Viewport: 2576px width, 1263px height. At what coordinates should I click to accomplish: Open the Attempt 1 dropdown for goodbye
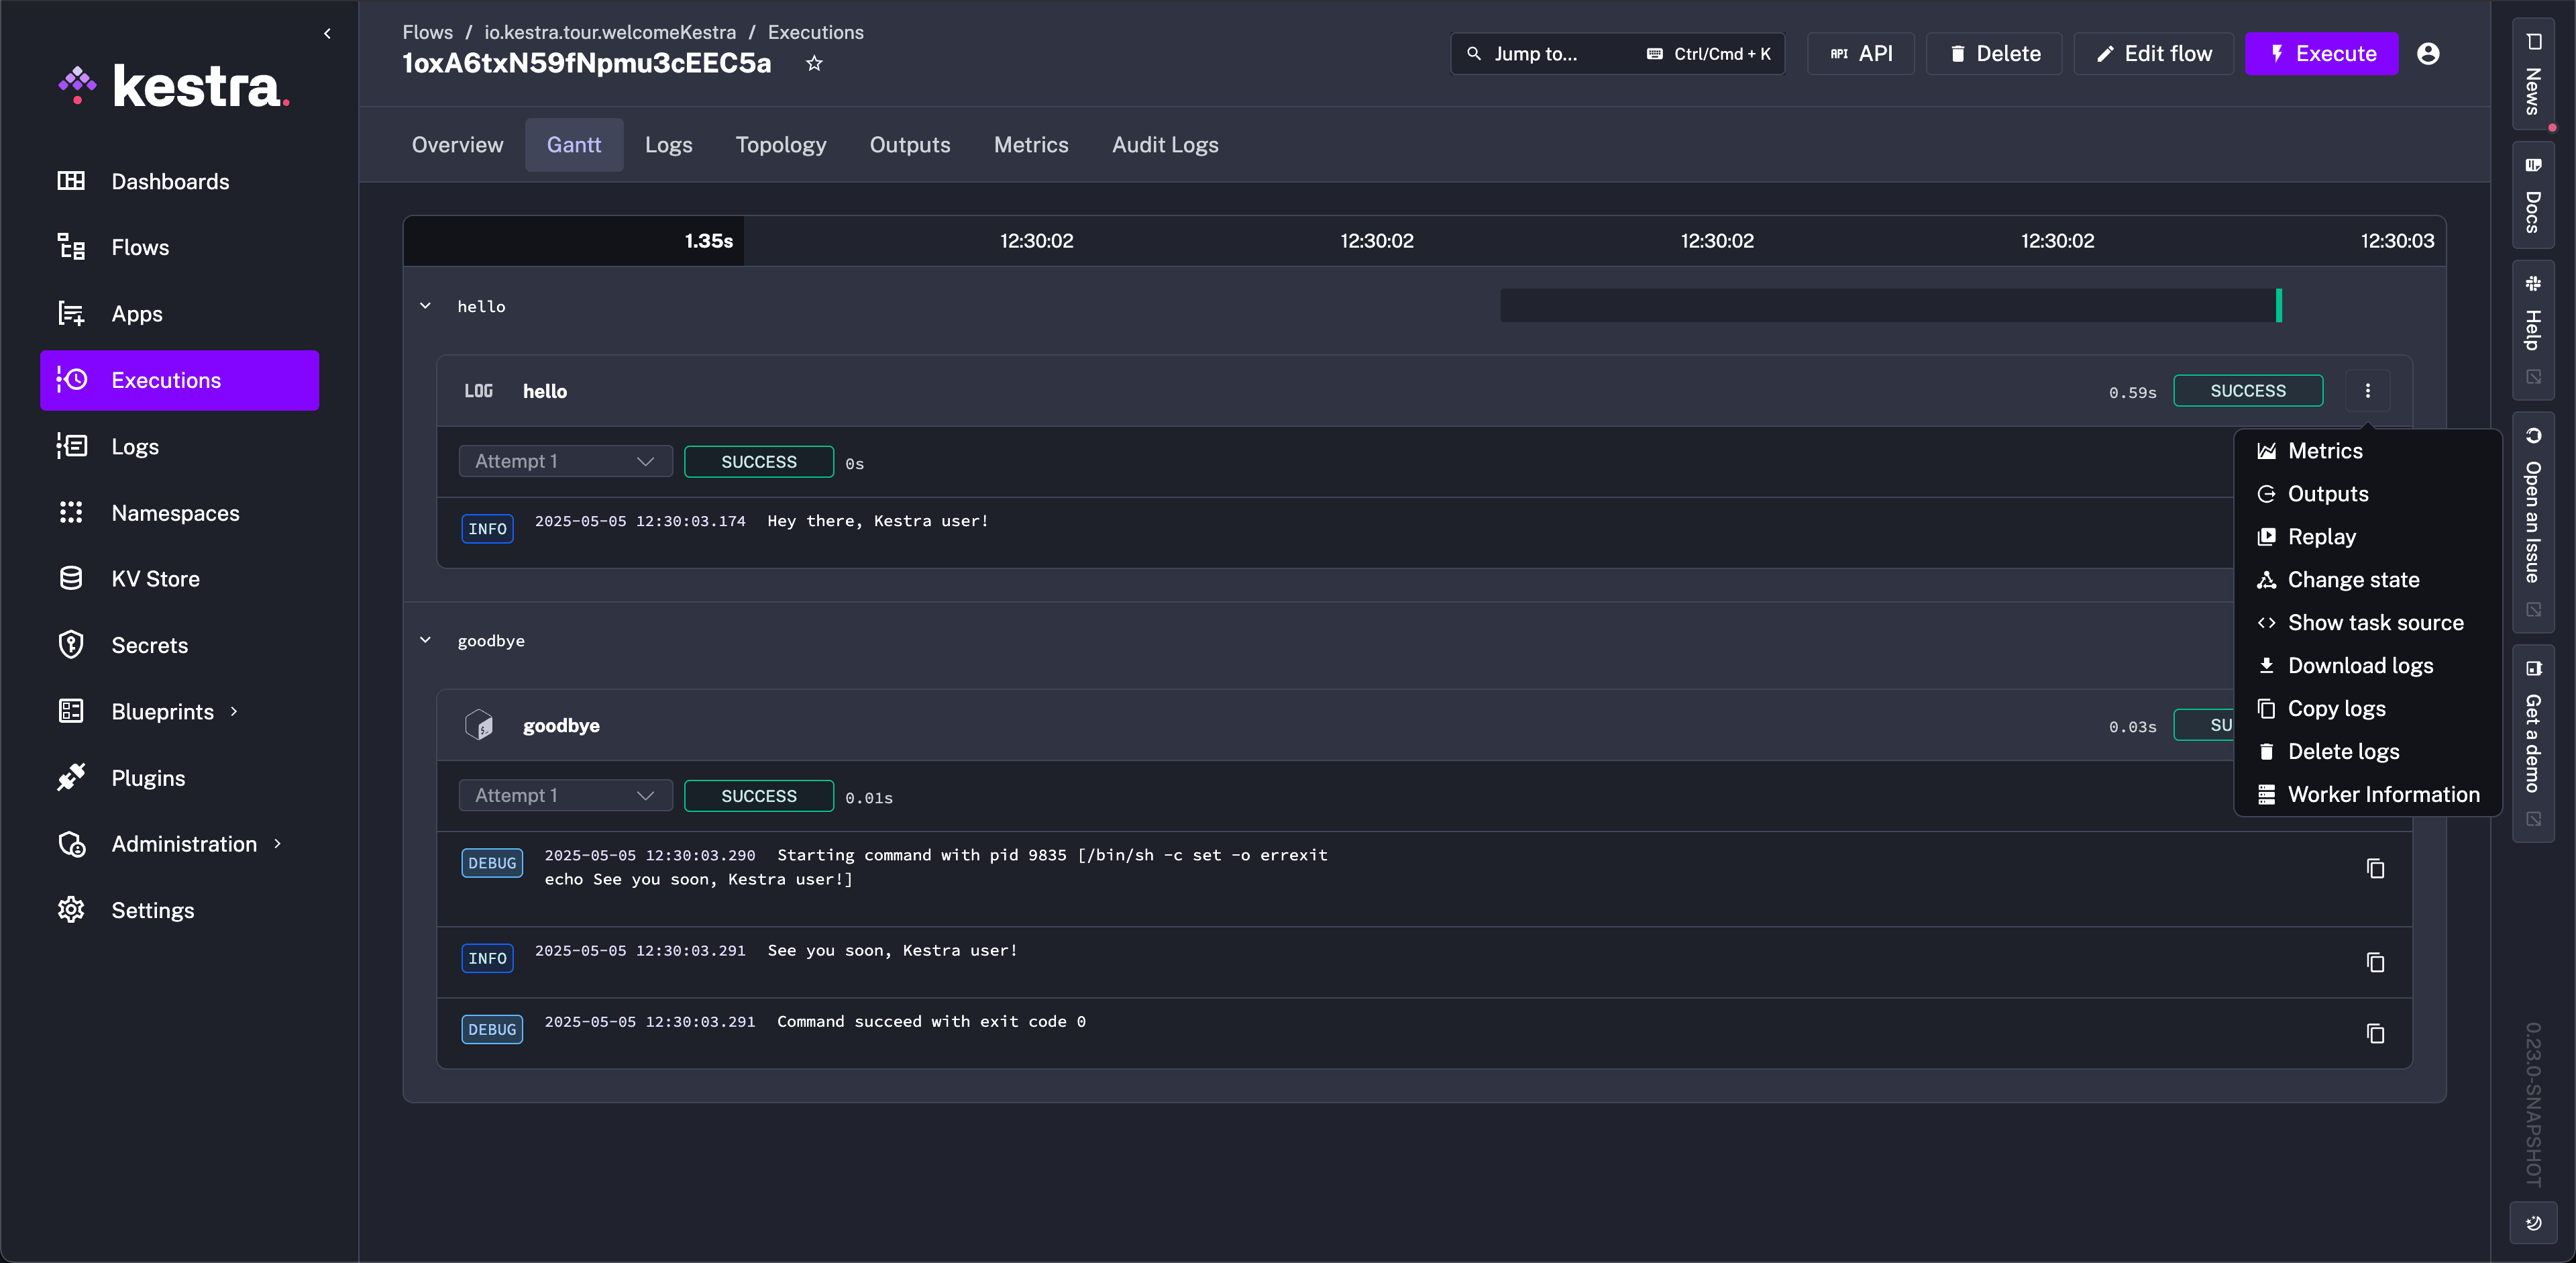pyautogui.click(x=565, y=795)
